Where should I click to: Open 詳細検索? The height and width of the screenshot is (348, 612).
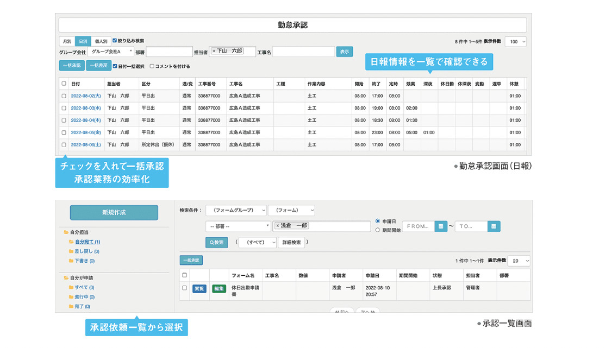click(x=291, y=242)
